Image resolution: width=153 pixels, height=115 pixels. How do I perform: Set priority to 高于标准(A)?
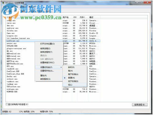[73, 74]
